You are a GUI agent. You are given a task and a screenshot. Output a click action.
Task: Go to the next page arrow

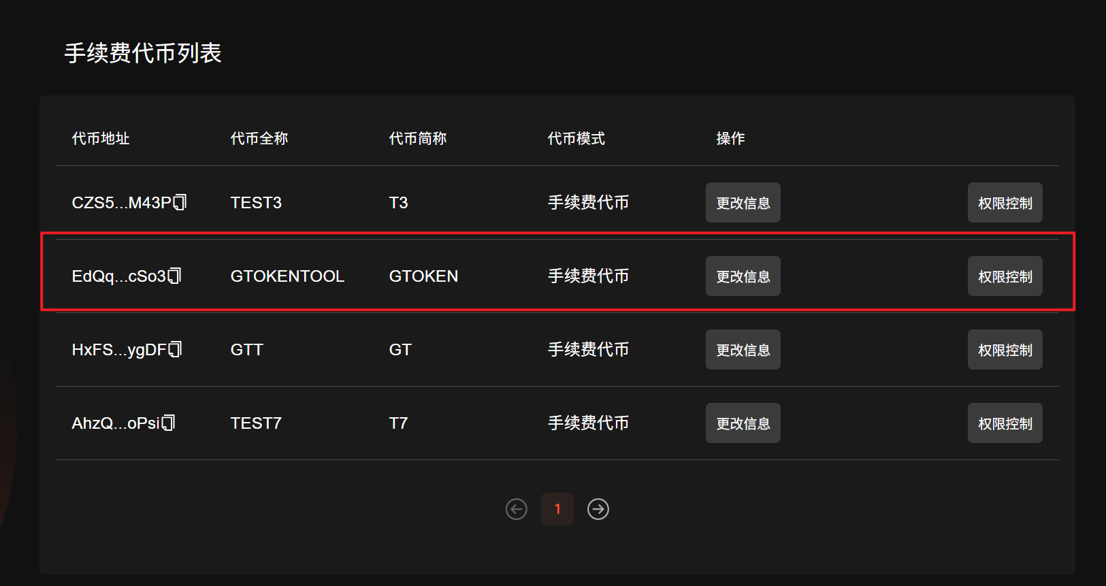(598, 509)
